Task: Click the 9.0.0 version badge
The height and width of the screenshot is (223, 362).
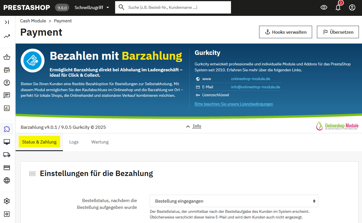Action: [62, 8]
